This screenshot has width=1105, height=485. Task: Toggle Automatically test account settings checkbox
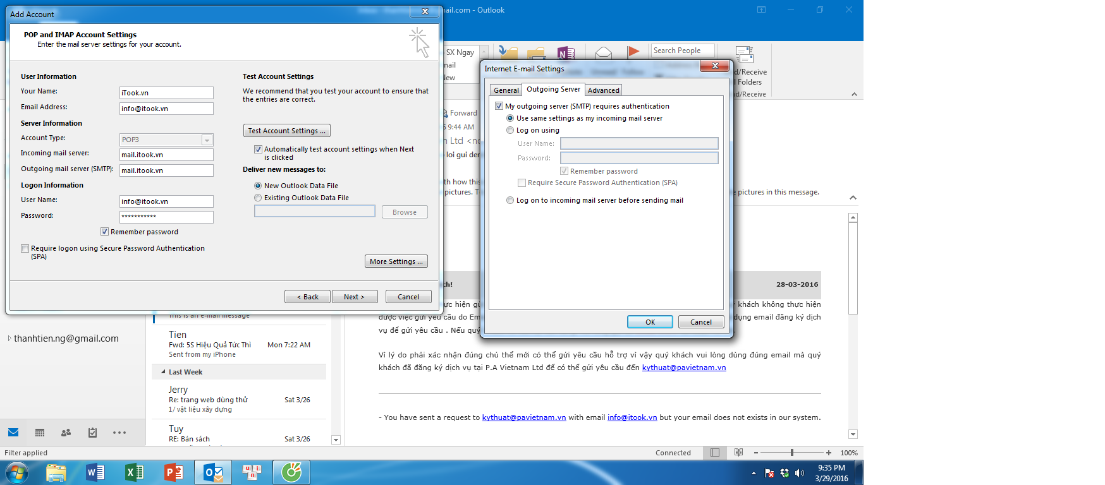click(x=258, y=150)
